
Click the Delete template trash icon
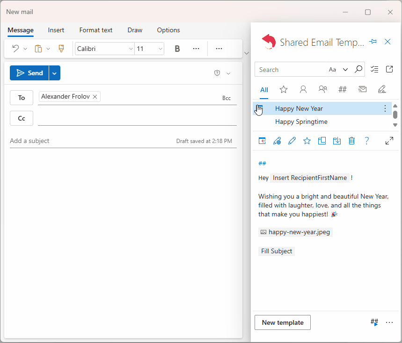click(x=351, y=141)
